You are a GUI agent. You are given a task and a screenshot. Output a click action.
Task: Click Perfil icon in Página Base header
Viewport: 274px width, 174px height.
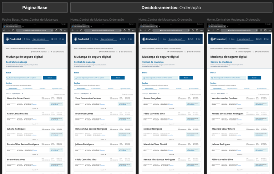(x=52, y=39)
